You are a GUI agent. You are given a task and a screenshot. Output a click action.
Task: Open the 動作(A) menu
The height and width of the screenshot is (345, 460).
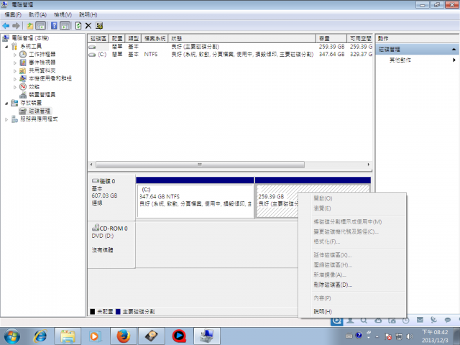click(37, 14)
